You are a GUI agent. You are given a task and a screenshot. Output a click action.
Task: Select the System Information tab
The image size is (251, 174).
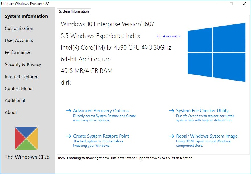(x=74, y=11)
